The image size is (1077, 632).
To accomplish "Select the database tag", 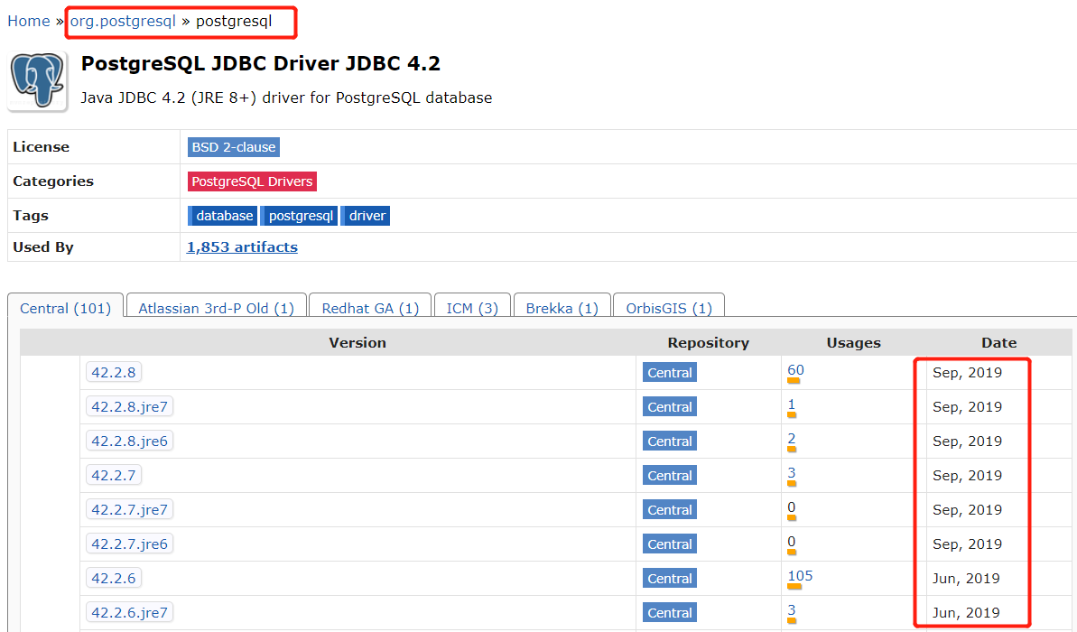I will (223, 216).
